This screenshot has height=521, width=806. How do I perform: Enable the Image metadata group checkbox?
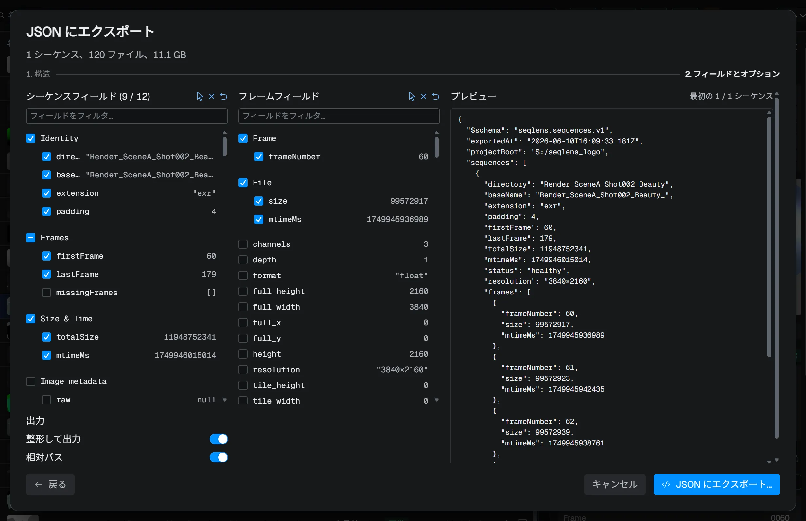(31, 382)
